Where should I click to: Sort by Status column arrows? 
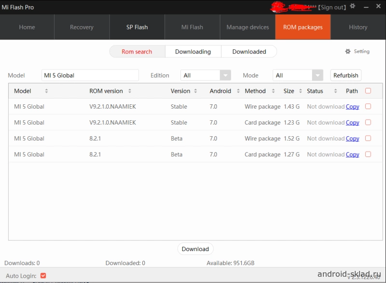point(335,91)
